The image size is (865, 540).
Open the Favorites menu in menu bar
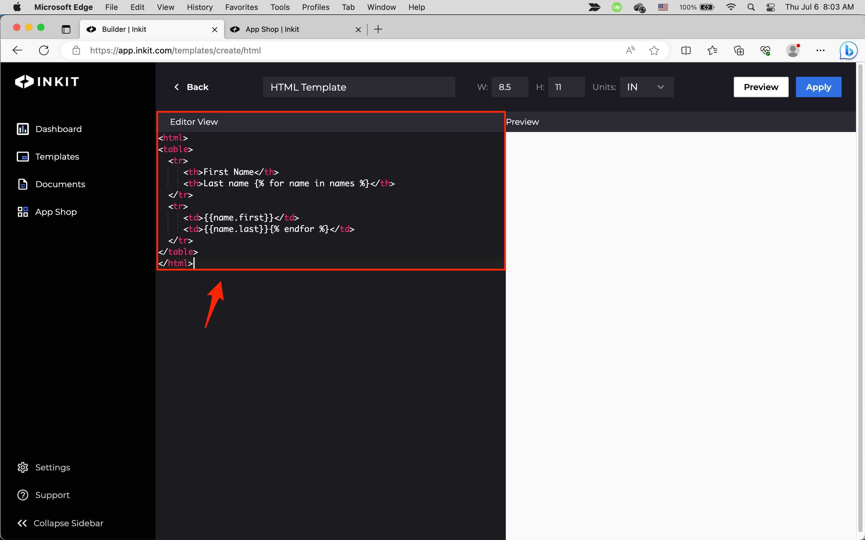click(241, 7)
